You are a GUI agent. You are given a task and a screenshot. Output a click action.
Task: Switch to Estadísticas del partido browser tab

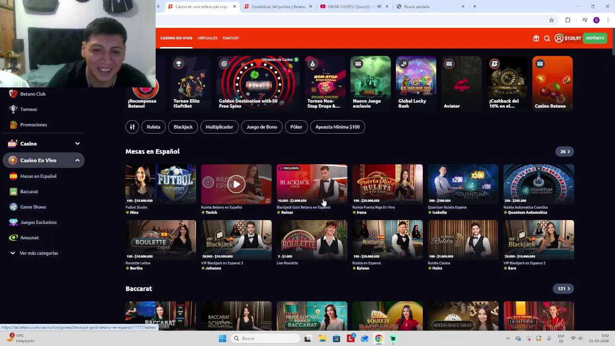(x=278, y=7)
